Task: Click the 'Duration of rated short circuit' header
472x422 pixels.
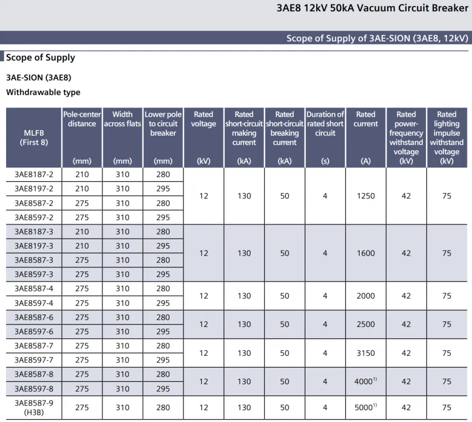Action: coord(325,138)
